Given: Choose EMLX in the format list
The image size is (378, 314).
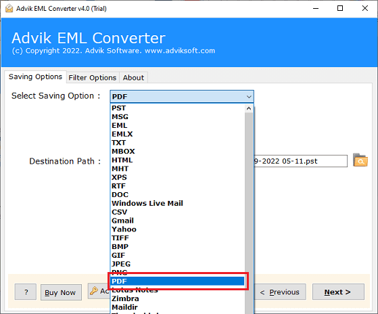Looking at the screenshot, I should pyautogui.click(x=177, y=134).
